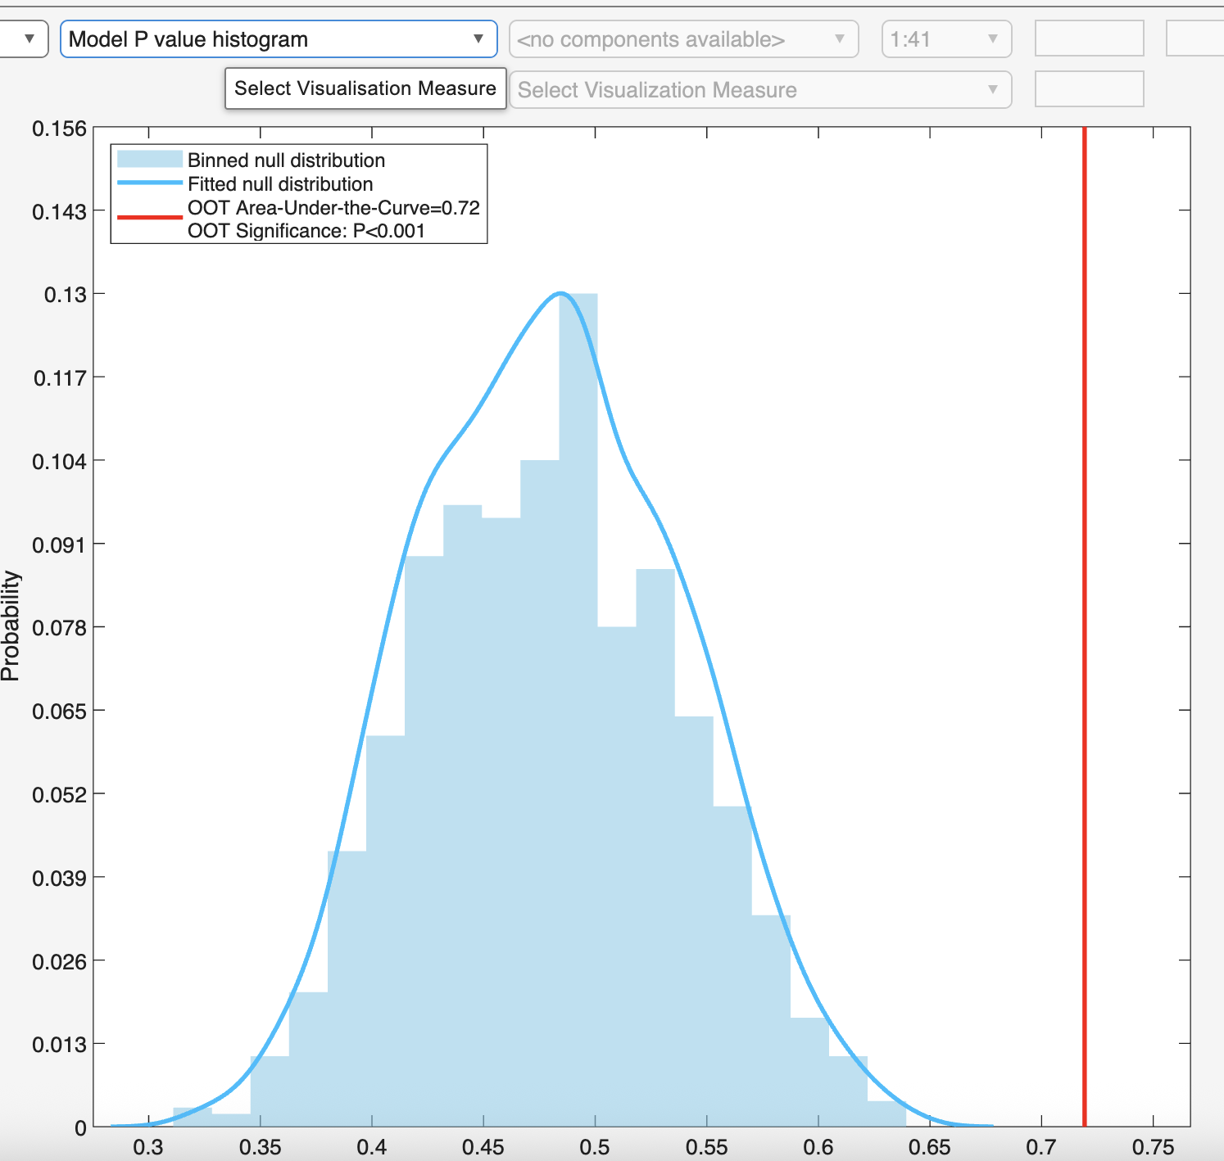Open the Model P value histogram dropdown
The width and height of the screenshot is (1224, 1161).
[x=279, y=38]
